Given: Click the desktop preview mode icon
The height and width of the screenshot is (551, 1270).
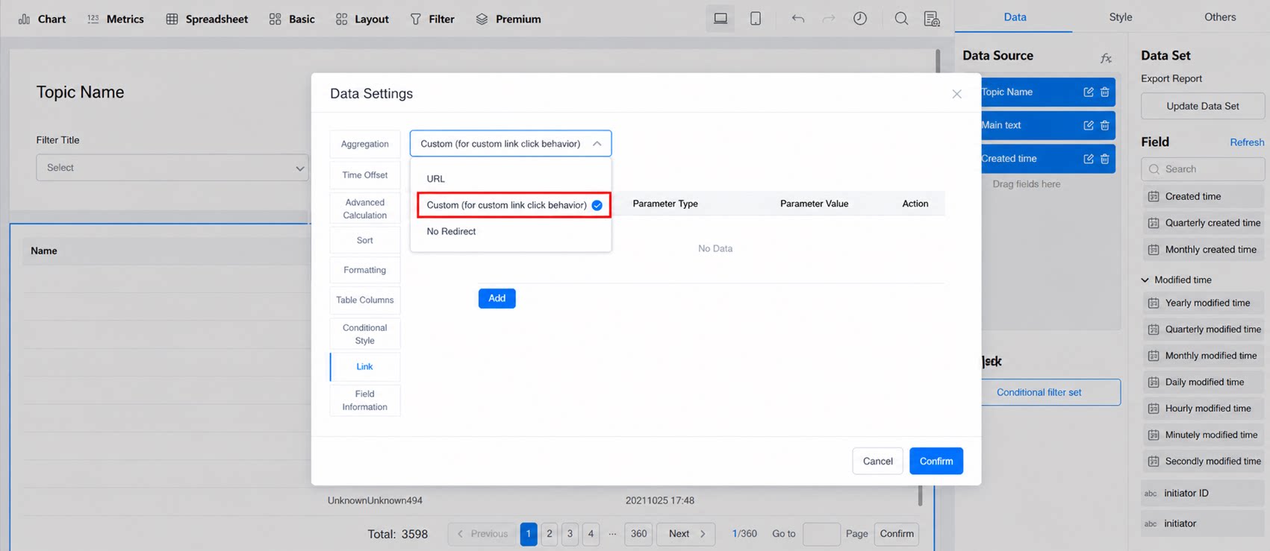Looking at the screenshot, I should [x=720, y=19].
